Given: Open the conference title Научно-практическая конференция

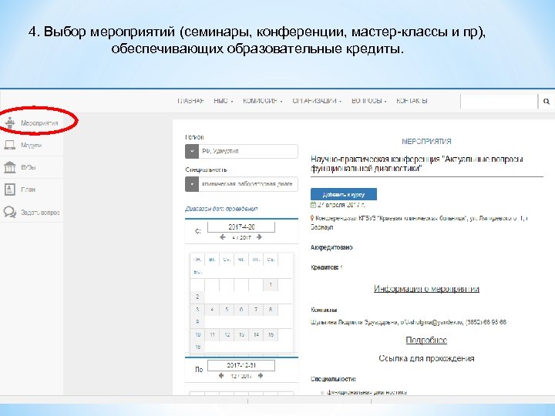Looking at the screenshot, I should click(417, 164).
